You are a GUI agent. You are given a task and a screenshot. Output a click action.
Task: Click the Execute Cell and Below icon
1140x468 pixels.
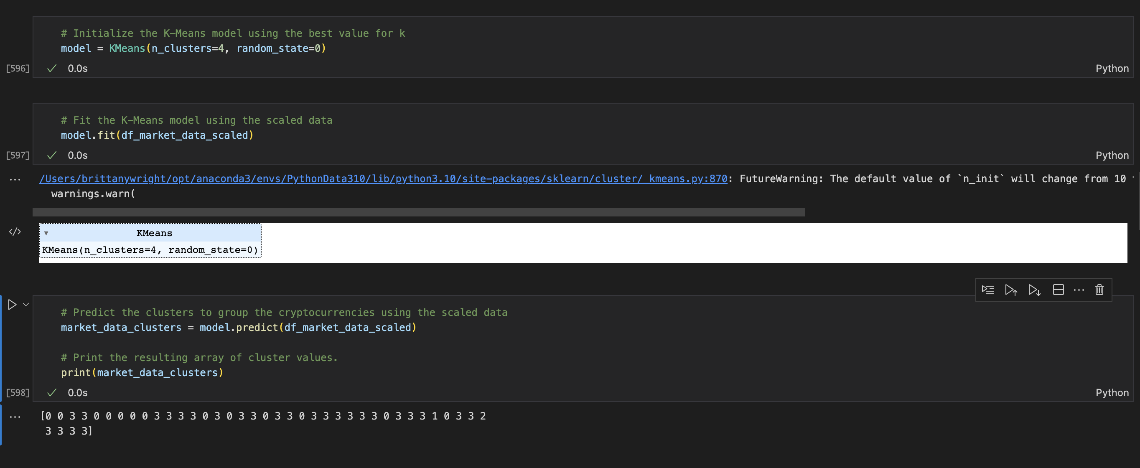click(x=1034, y=290)
